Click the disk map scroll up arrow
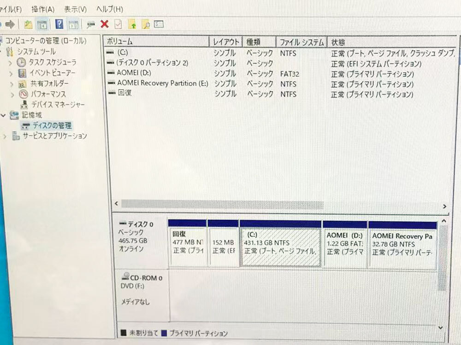Viewport: 461px width, 345px height. [x=444, y=221]
